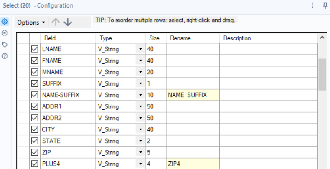Image resolution: width=330 pixels, height=169 pixels.
Task: Expand the type dropdown for STATE
Action: tap(140, 141)
